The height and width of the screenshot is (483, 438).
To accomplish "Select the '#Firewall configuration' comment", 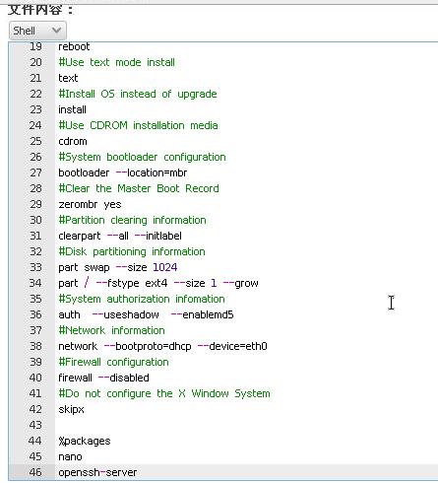I will pos(113,362).
